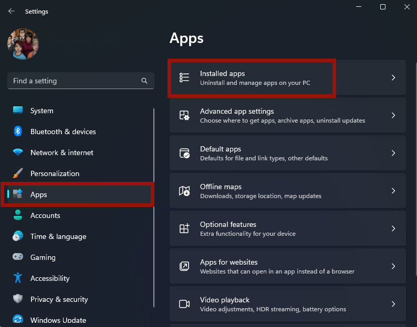Click the Apps for websites icon

184,266
